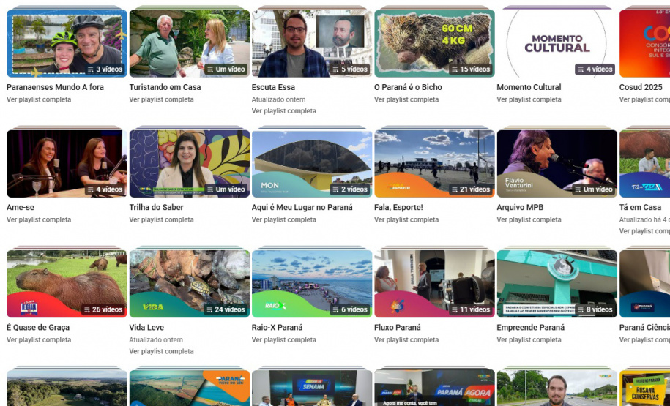View full playlist under O Paraná é o Bicho
The width and height of the screenshot is (670, 406).
pos(406,99)
